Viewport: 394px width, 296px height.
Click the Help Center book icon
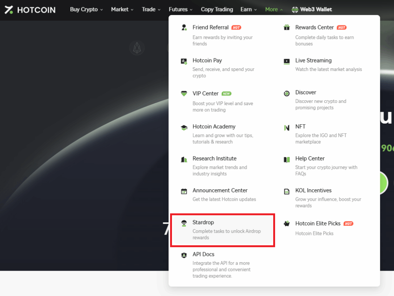[286, 159]
